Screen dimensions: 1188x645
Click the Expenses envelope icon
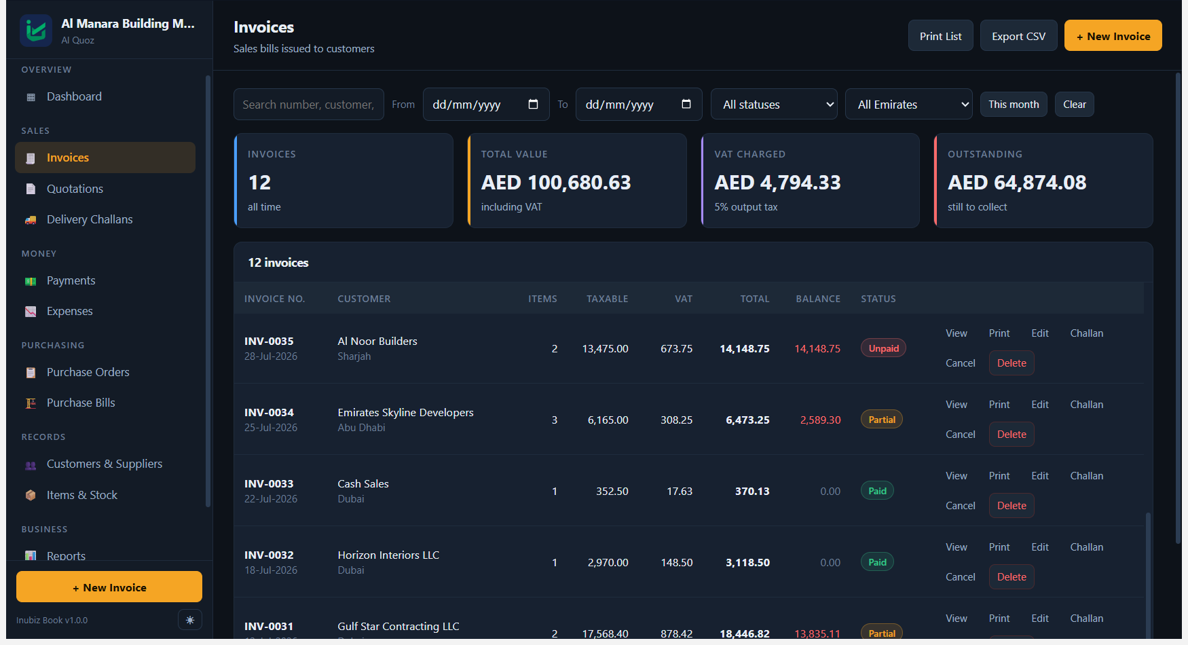pos(31,312)
